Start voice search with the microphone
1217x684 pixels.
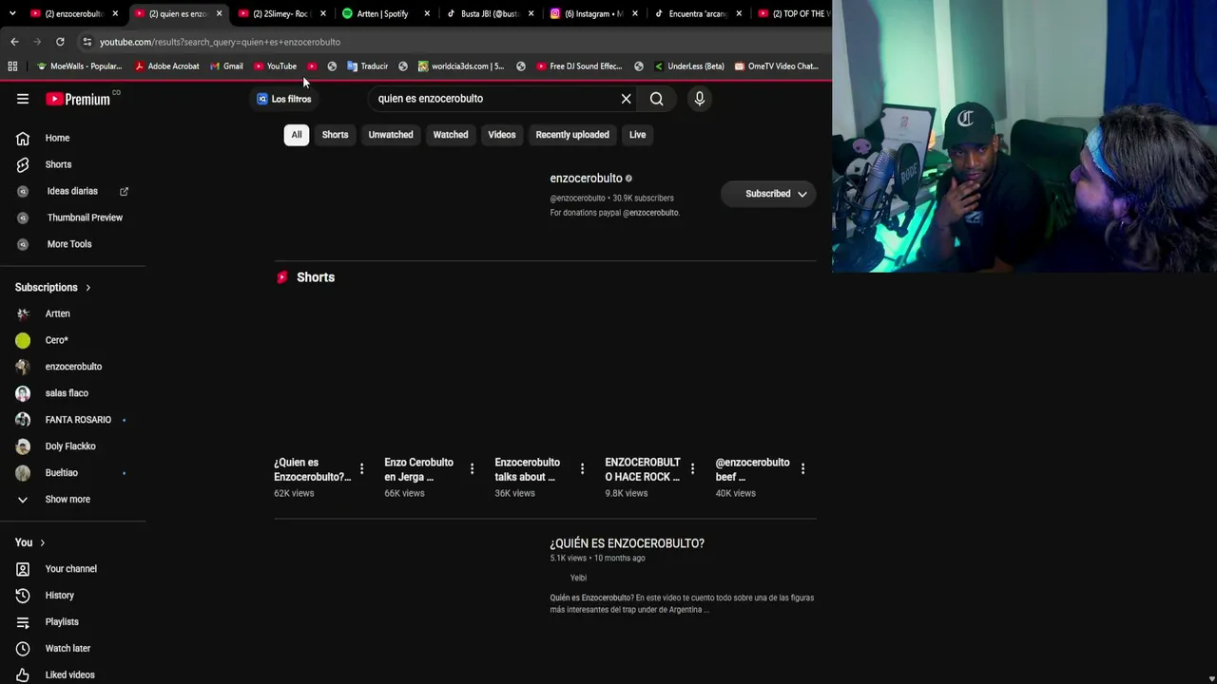pos(699,99)
